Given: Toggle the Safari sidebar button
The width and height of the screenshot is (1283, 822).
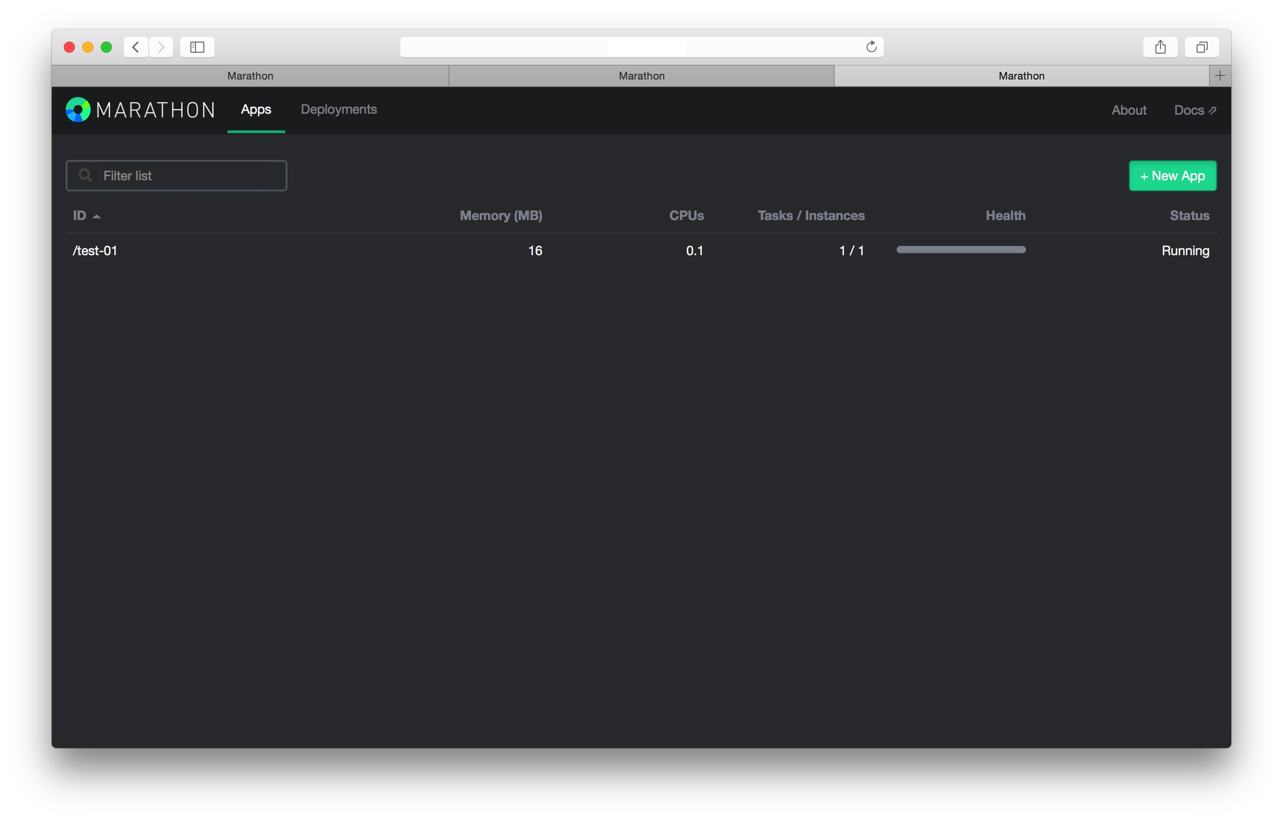Looking at the screenshot, I should 197,47.
